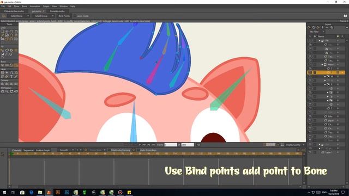
Task: Select the highlighted Bind Points bone tool
Action: 16,65
